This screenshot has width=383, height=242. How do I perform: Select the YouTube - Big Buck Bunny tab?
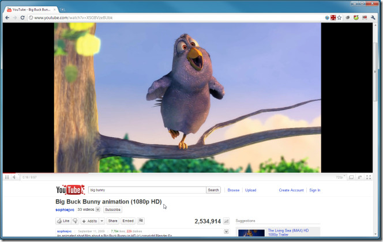coord(31,10)
